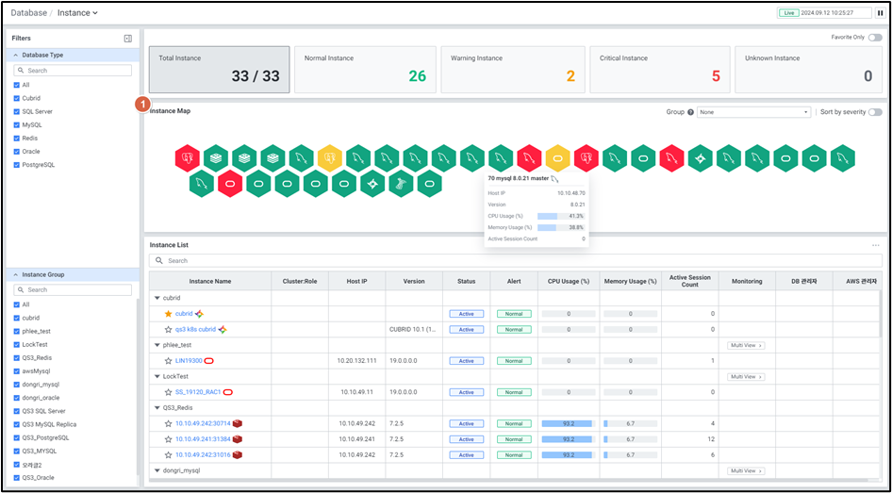Screen dimensions: 892x493
Task: Click the filled favorite star beside cubrid
Action: click(x=168, y=313)
